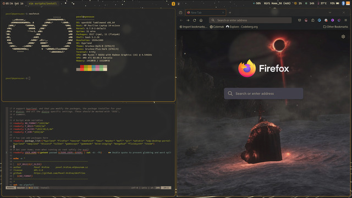Click the purple hexagon extension icon

[332, 20]
